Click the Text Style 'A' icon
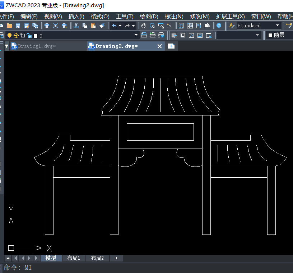This screenshot has width=293, height=273. [x=232, y=26]
